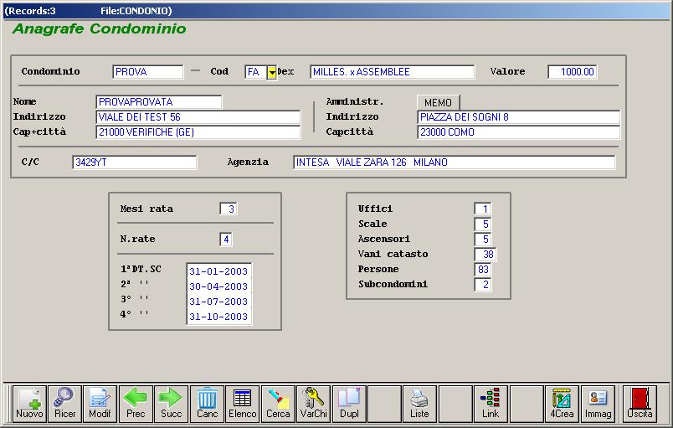Click the Scale count field
Viewport: 673px width, 428px height.
coord(483,224)
